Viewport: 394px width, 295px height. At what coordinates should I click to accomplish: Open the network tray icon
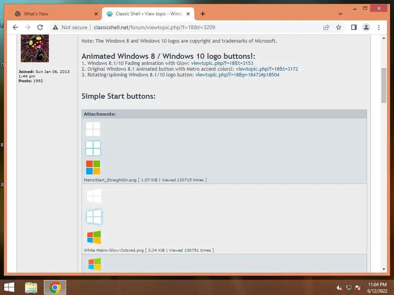coord(349,288)
